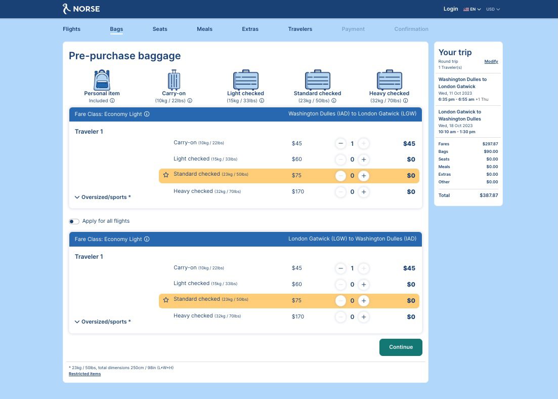Select the Personal item baggage icon
Viewport: 558px width, 399px height.
pyautogui.click(x=102, y=79)
